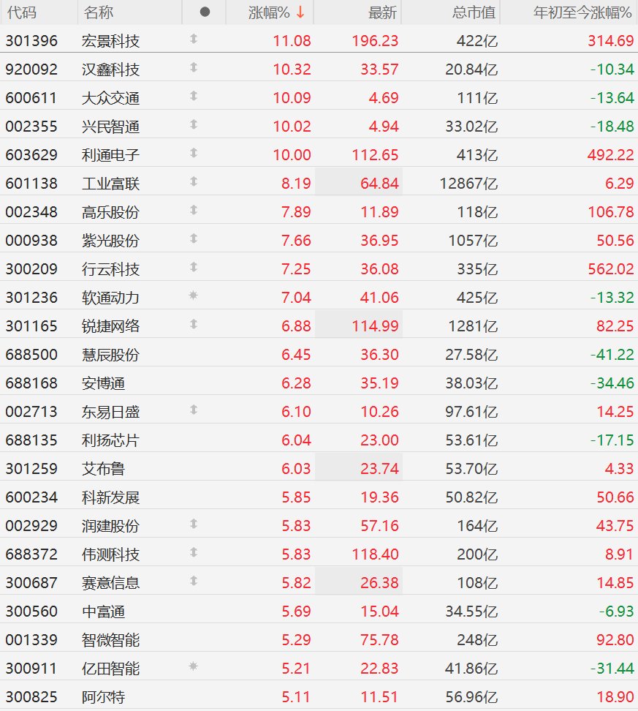Sort by the 总市值 column header
Viewport: 638px width, 711px height.
pyautogui.click(x=474, y=12)
